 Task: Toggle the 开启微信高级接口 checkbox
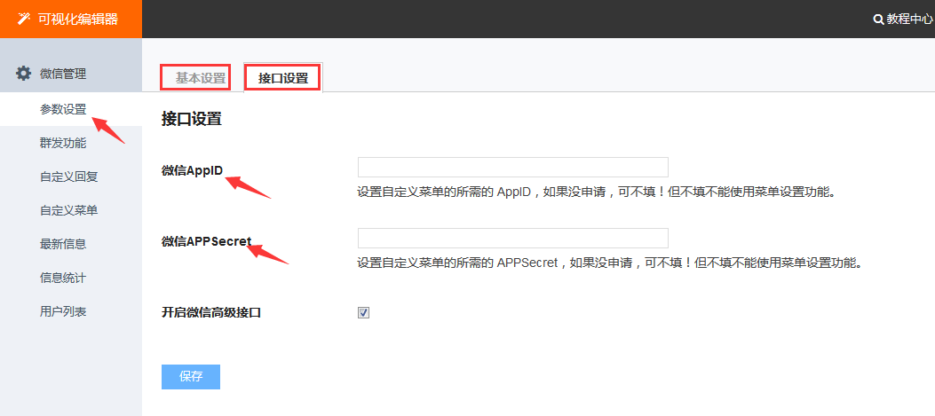[364, 312]
